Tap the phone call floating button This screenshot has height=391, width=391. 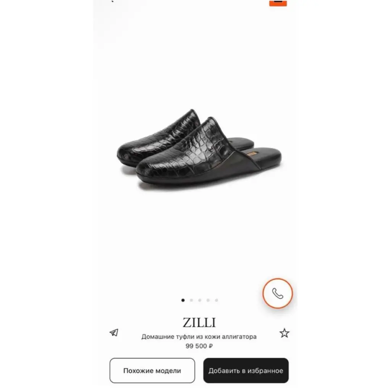pos(278,293)
